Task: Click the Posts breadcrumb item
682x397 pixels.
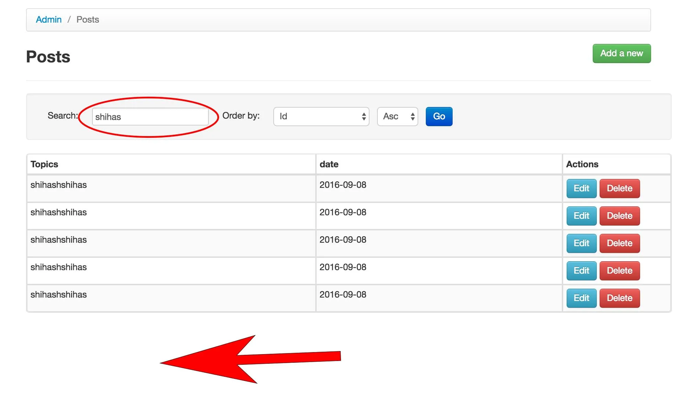Action: [88, 20]
